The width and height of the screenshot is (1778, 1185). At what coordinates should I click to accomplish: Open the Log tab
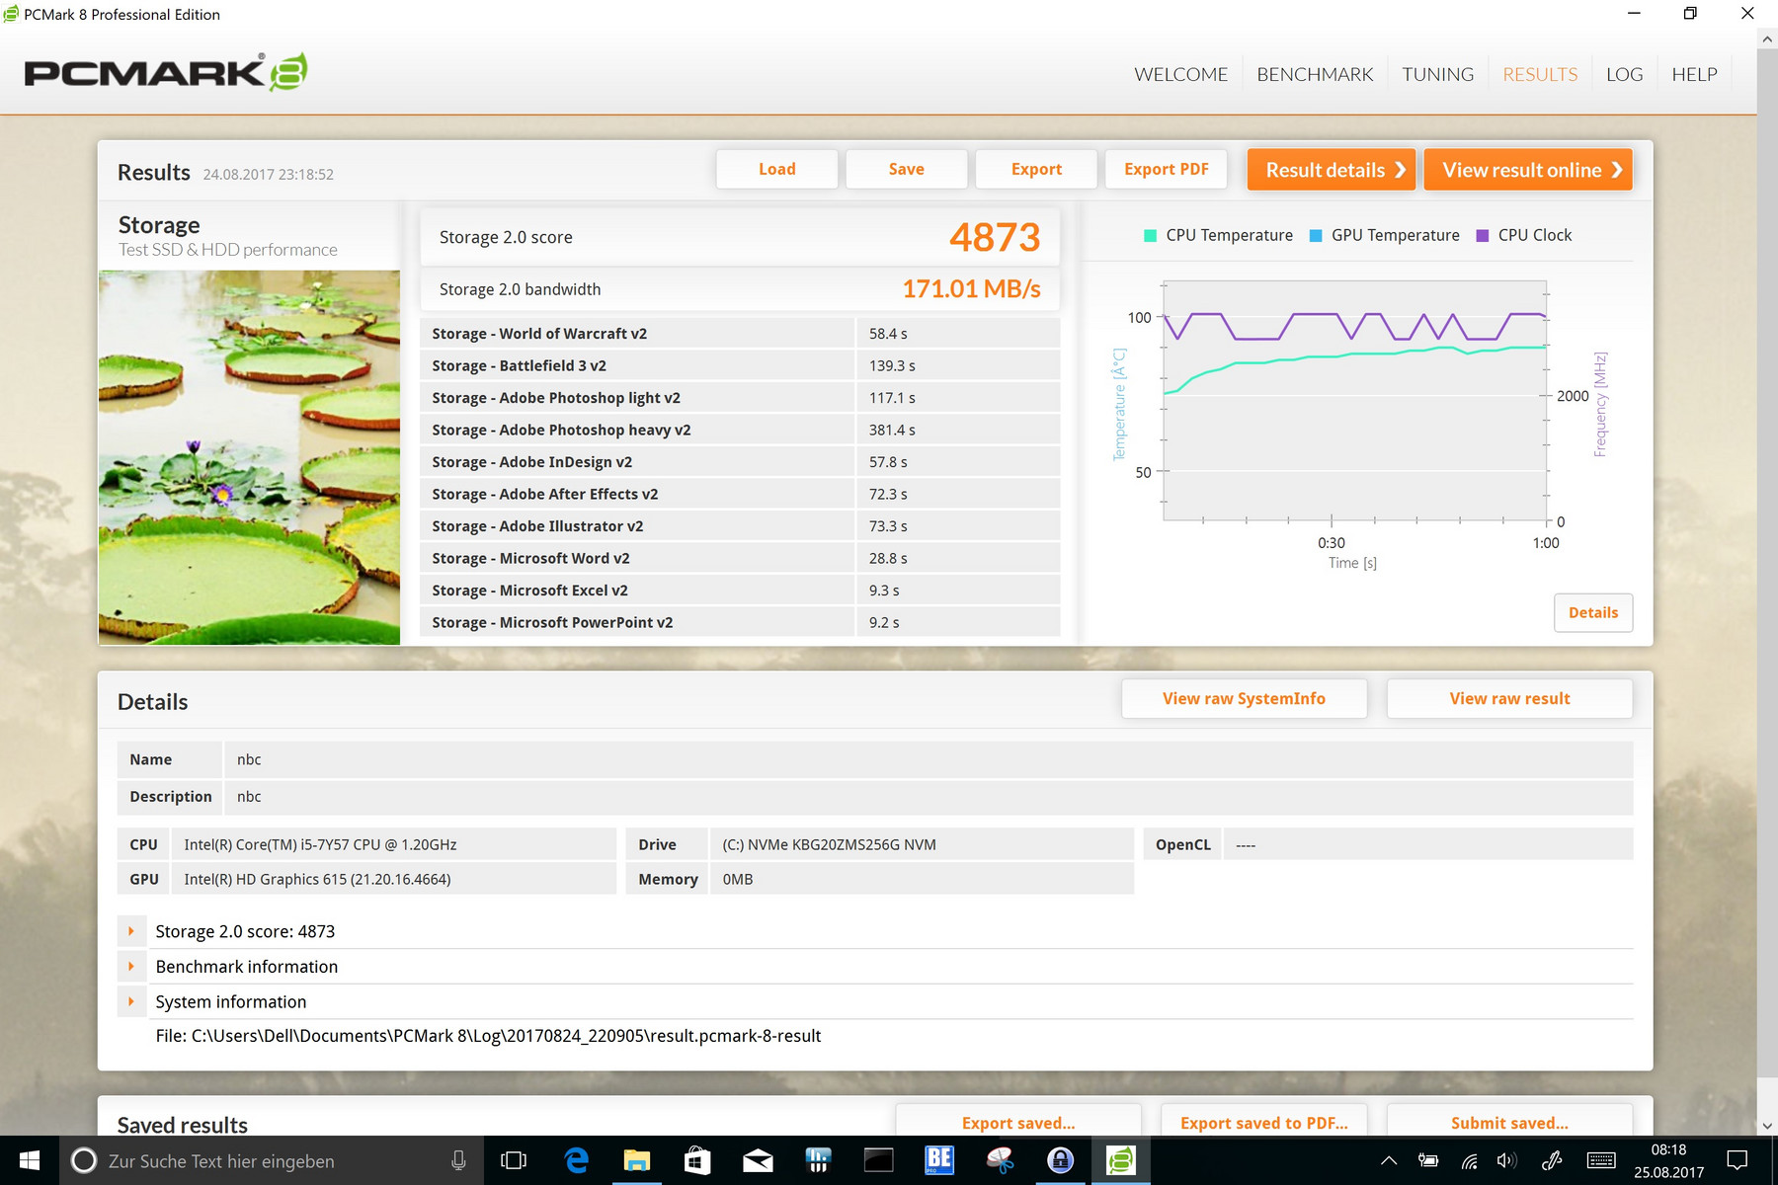1624,74
